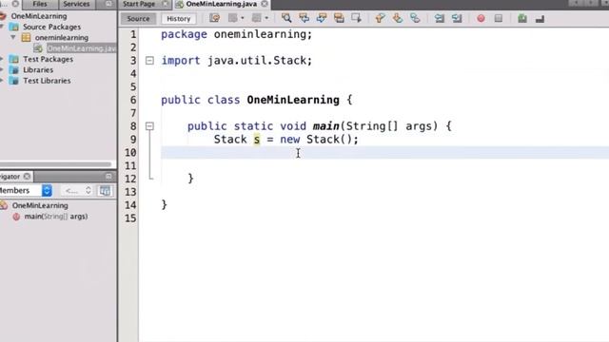Open the Navigator filter combo box
This screenshot has height=342, width=609.
(78, 190)
